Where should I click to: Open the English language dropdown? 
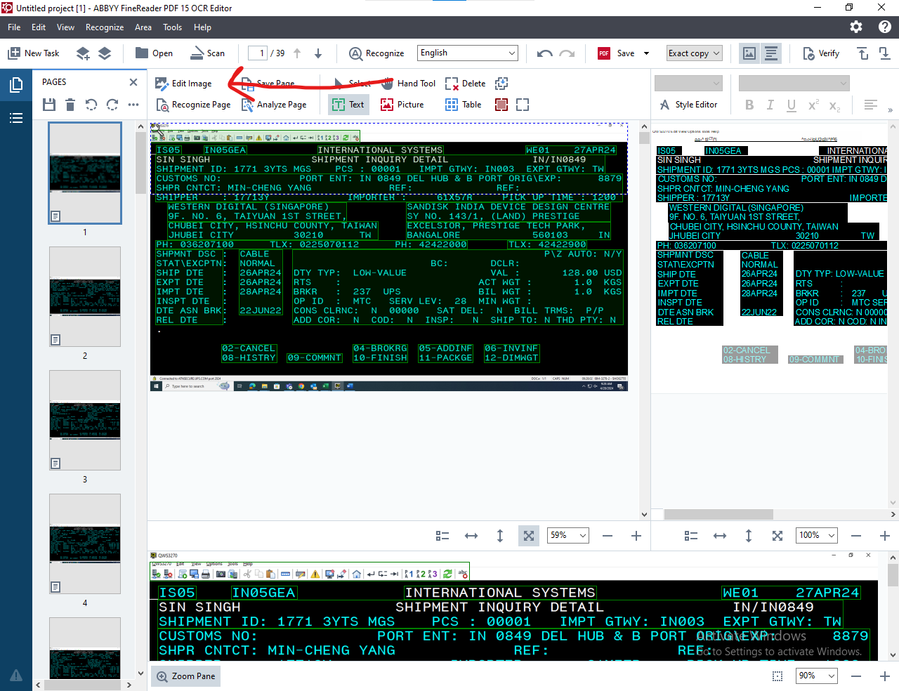[468, 53]
